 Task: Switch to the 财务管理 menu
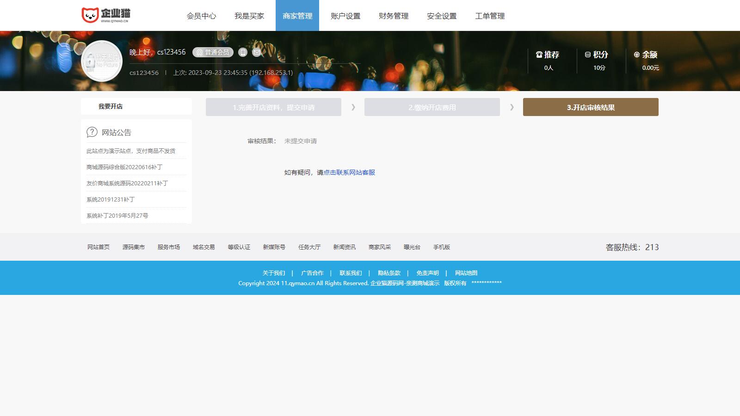pos(394,16)
